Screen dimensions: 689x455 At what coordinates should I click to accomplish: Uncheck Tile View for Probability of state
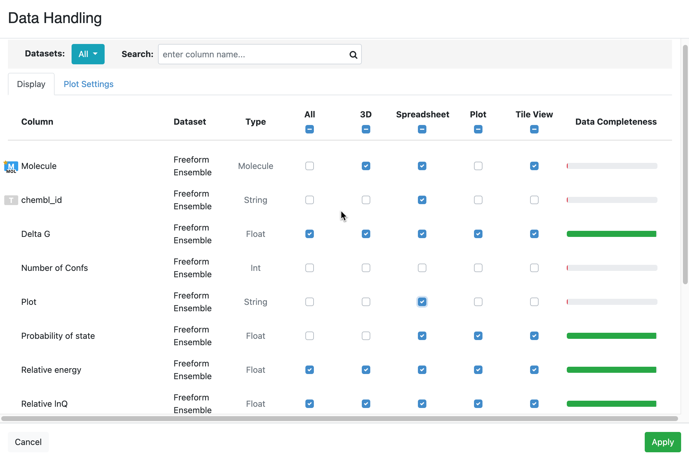click(x=534, y=336)
